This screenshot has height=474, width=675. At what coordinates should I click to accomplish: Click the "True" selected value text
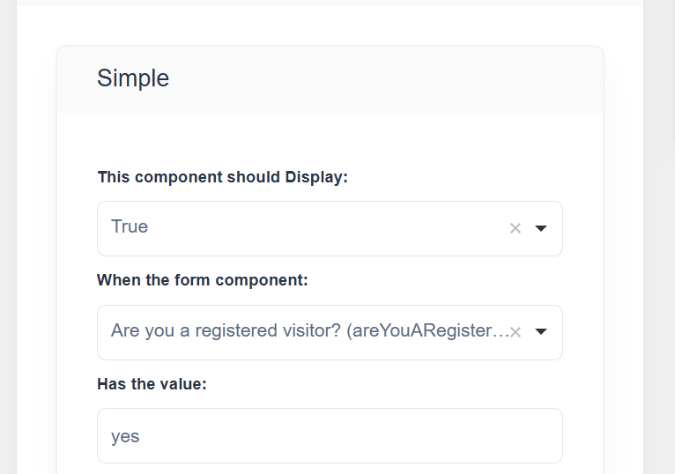130,226
